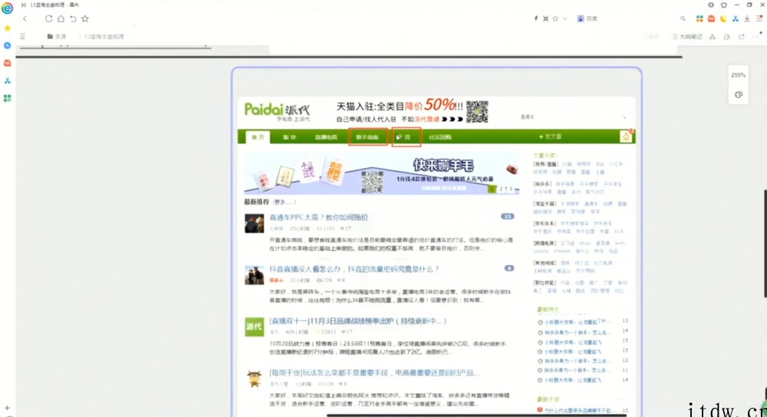Click the green 派代 article thumbnail
Screen dimensions: 767x417
coord(255,327)
